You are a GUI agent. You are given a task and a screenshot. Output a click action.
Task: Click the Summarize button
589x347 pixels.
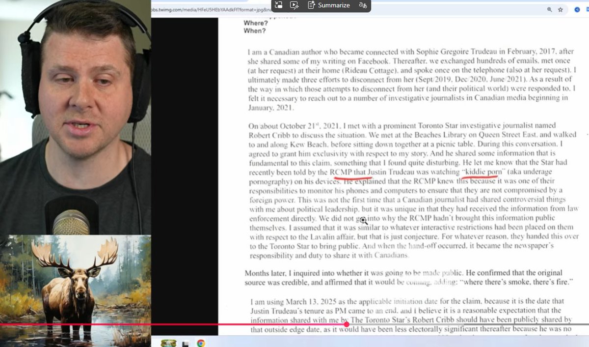click(x=329, y=5)
